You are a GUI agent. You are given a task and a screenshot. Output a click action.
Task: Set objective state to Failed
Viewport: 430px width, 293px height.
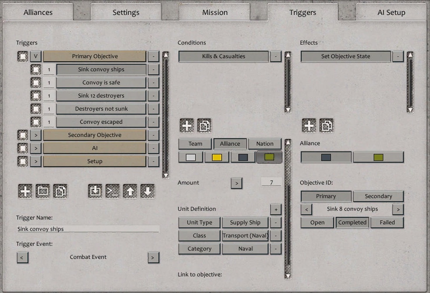(387, 223)
